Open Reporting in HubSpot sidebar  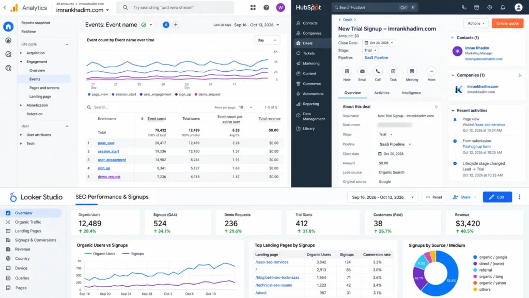(x=310, y=104)
